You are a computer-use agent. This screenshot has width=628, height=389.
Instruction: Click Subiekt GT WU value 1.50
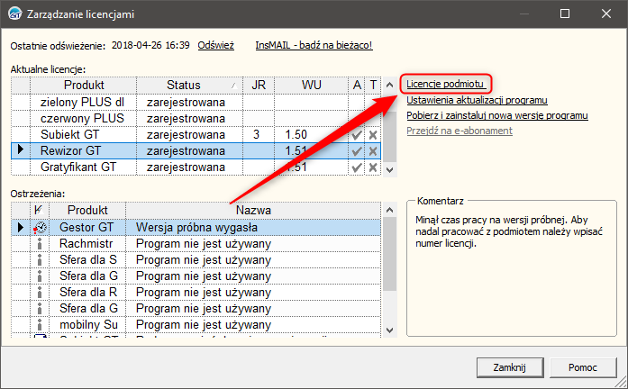click(296, 135)
